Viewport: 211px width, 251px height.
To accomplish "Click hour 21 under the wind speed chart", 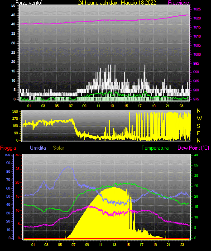I will [168, 106].
